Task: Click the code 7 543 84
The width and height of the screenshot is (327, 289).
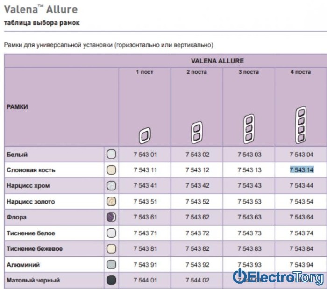Action: tap(302, 248)
